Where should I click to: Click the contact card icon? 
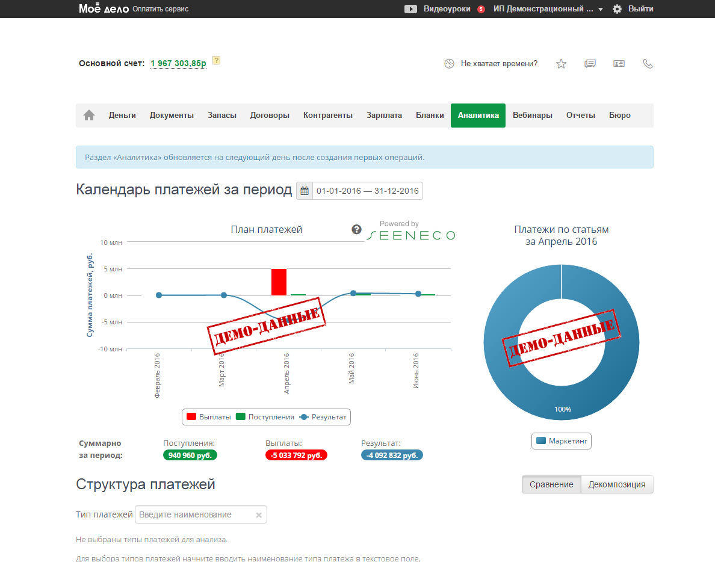tap(619, 64)
